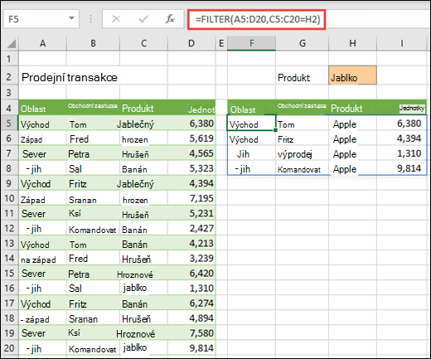Screen dimensions: 431x359
Task: Select column G header
Action: [x=303, y=43]
